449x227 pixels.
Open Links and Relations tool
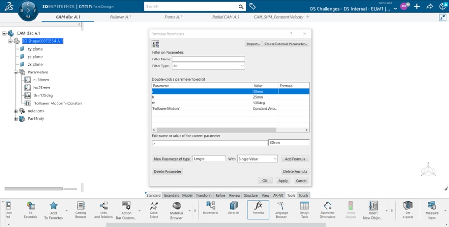103,210
